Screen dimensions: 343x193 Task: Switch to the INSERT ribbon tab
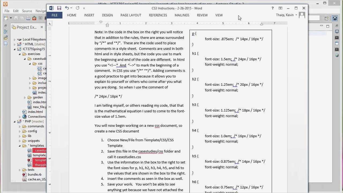tap(89, 15)
